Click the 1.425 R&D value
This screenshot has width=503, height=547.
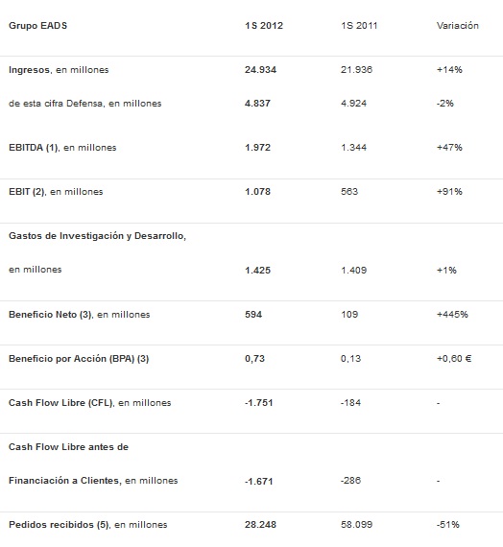(257, 271)
